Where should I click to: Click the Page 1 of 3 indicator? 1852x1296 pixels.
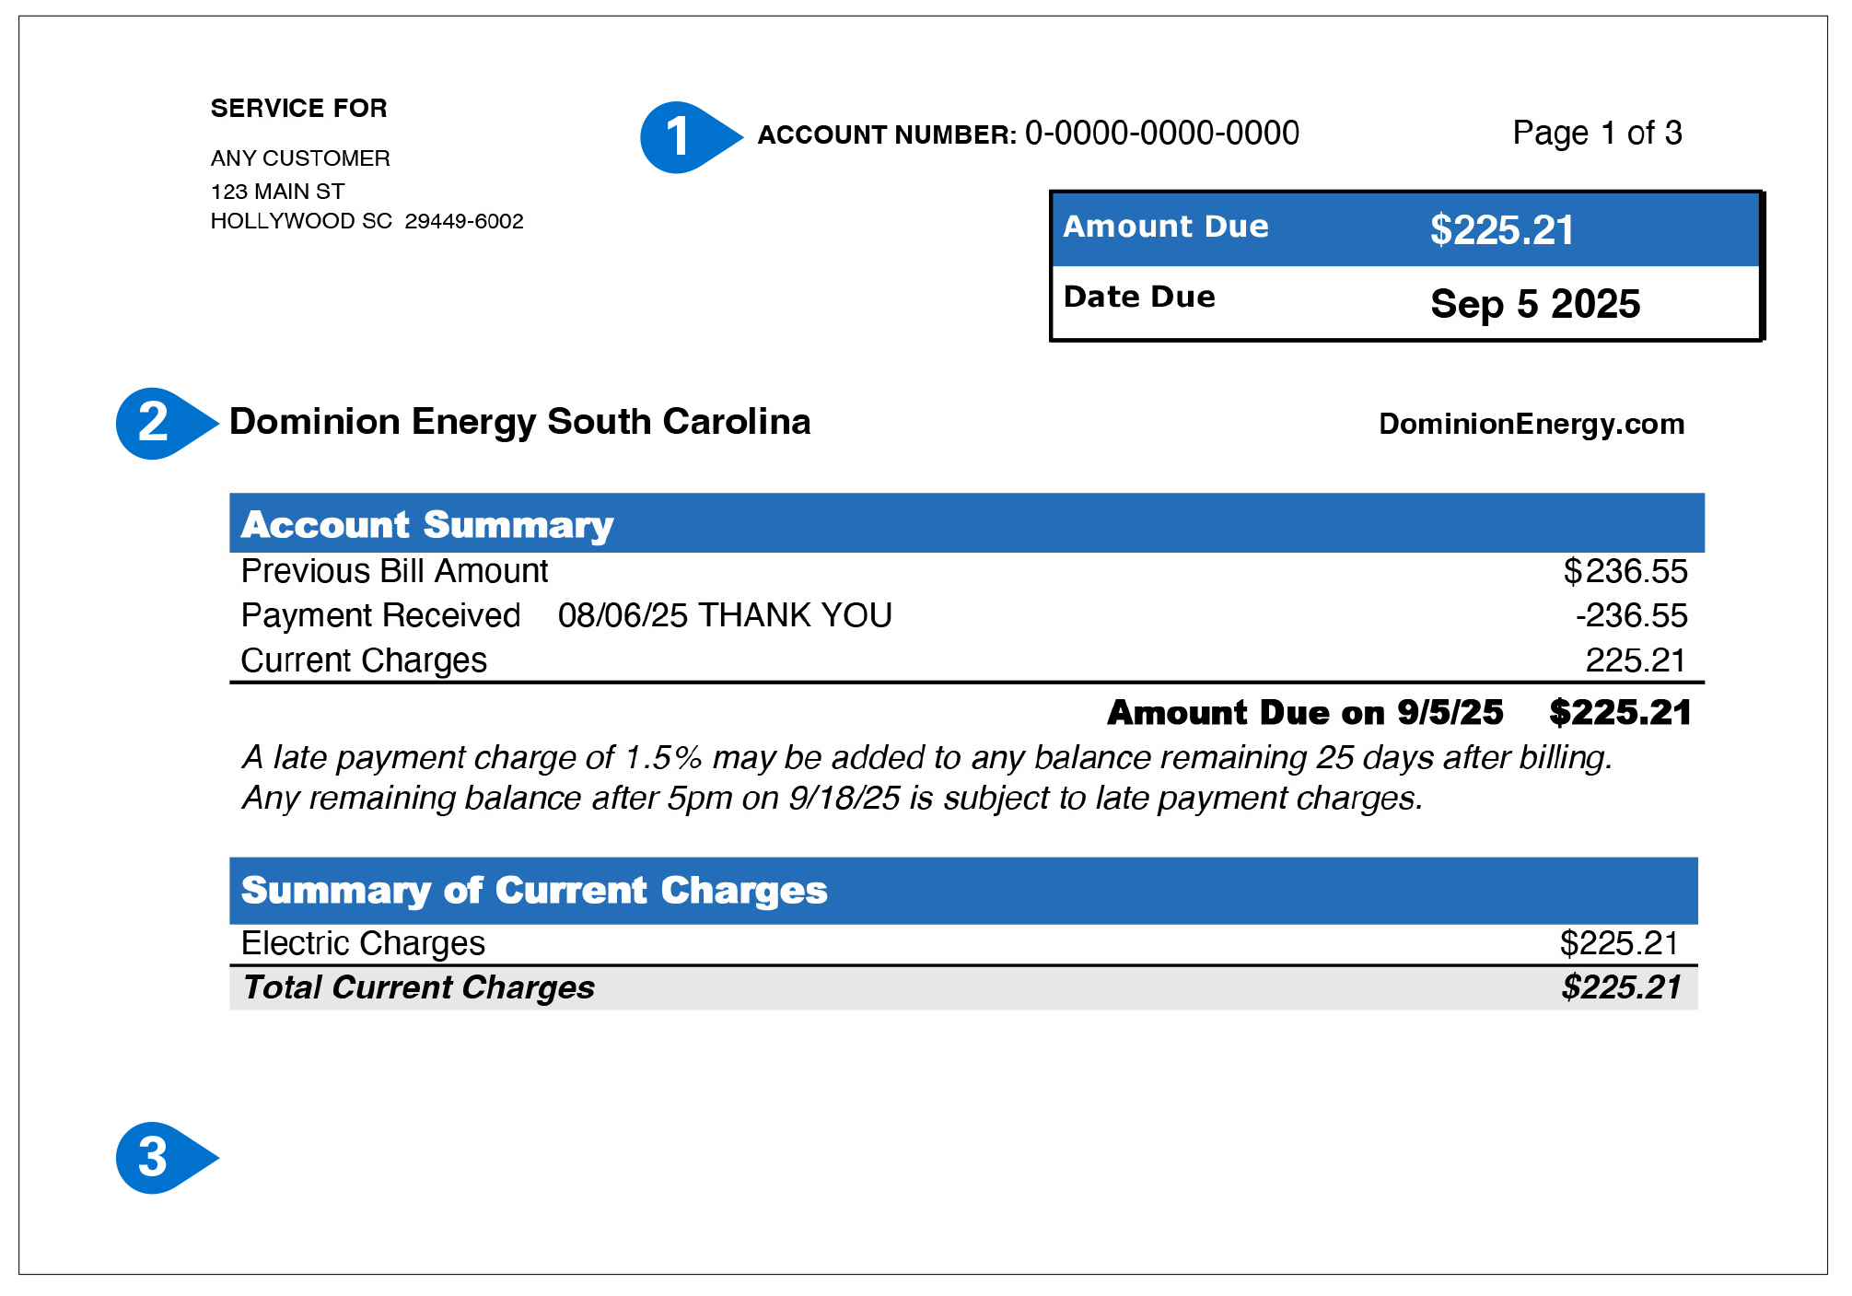pos(1598,133)
